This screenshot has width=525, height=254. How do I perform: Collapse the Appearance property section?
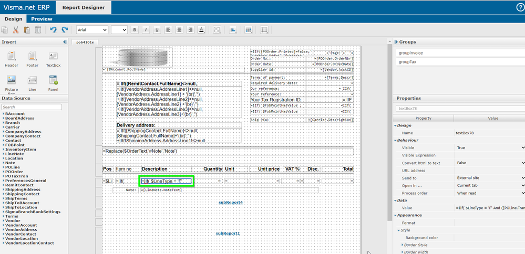point(395,215)
